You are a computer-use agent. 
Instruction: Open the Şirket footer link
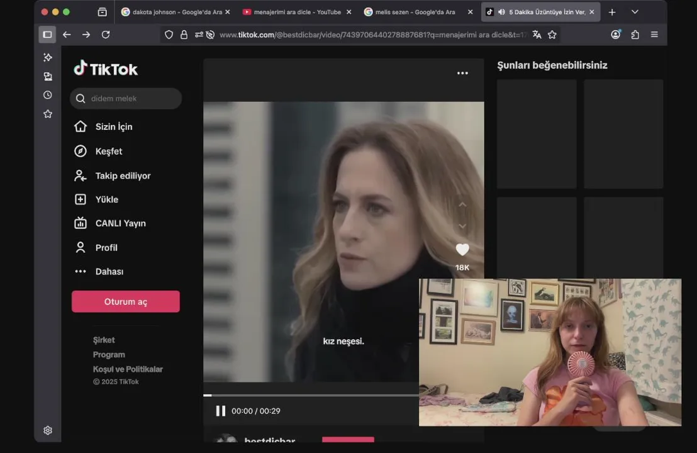click(104, 340)
